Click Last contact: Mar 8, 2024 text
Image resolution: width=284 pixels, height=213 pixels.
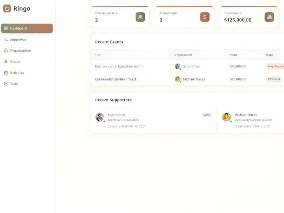[254, 126]
